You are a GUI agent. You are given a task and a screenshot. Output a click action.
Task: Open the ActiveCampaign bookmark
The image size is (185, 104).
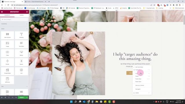point(30,8)
